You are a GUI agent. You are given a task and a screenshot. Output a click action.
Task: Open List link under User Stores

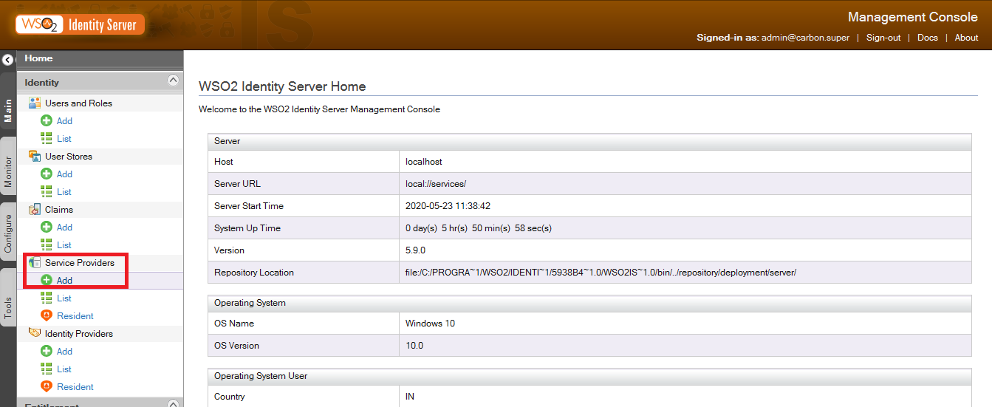click(x=64, y=192)
